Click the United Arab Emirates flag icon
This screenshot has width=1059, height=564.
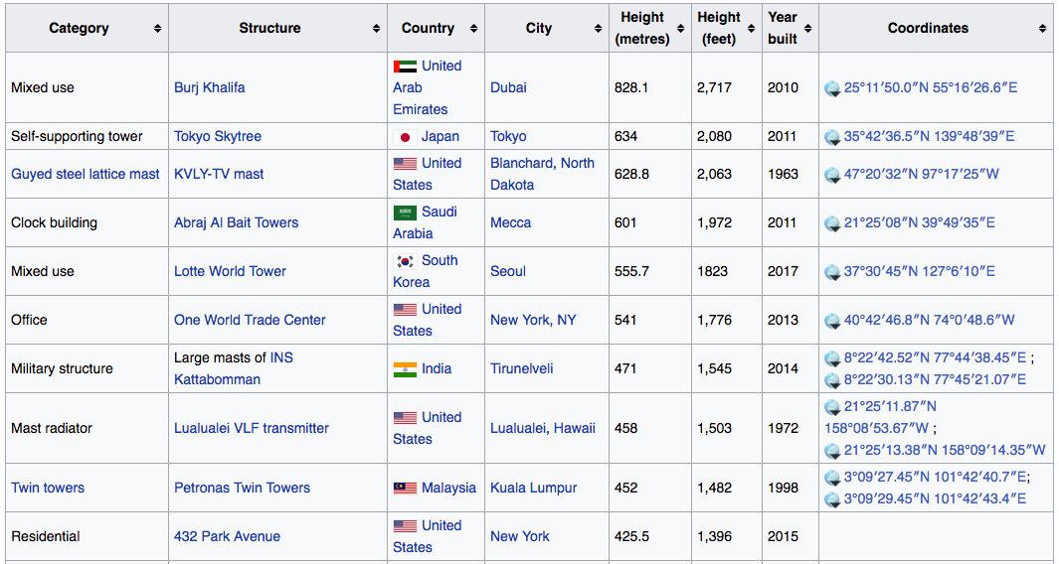[x=406, y=67]
